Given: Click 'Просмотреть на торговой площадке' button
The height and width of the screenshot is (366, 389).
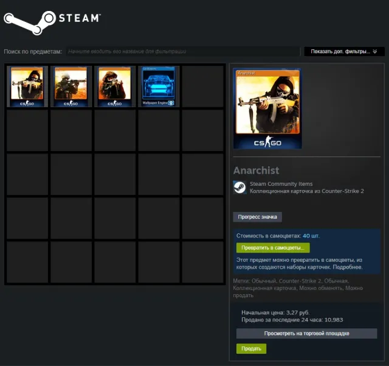Looking at the screenshot, I should [x=306, y=334].
